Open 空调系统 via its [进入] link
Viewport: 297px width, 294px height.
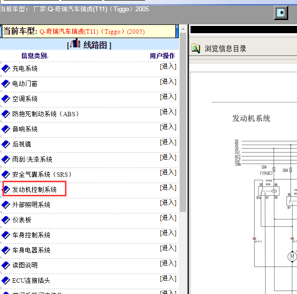(168, 97)
